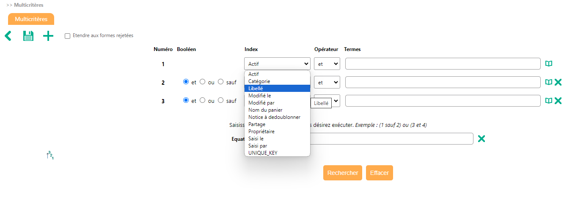Select 'sauf' boolean for row 3
This screenshot has width=586, height=212.
click(x=220, y=100)
